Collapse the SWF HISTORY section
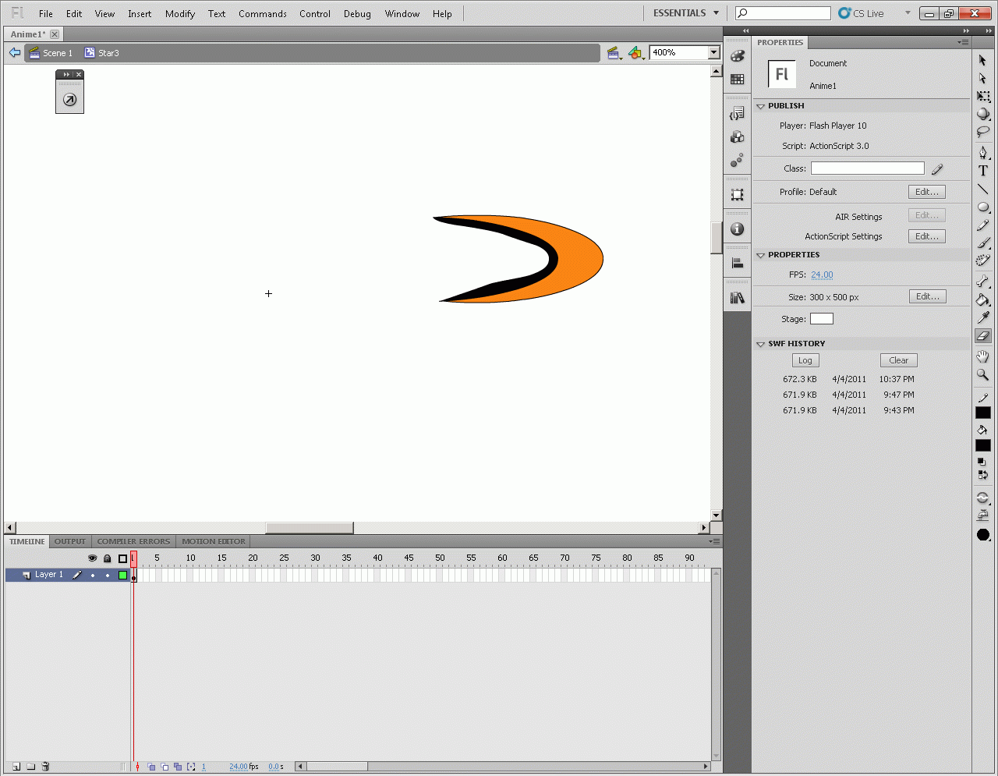Image resolution: width=998 pixels, height=776 pixels. [x=760, y=344]
